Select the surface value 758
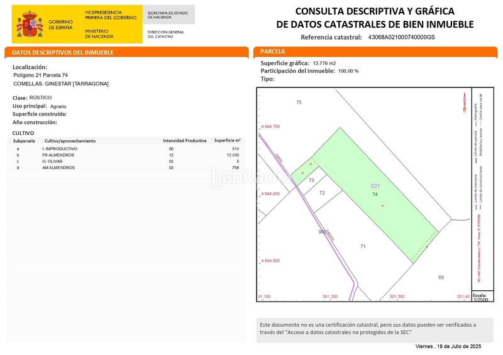The height and width of the screenshot is (355, 503). click(235, 167)
